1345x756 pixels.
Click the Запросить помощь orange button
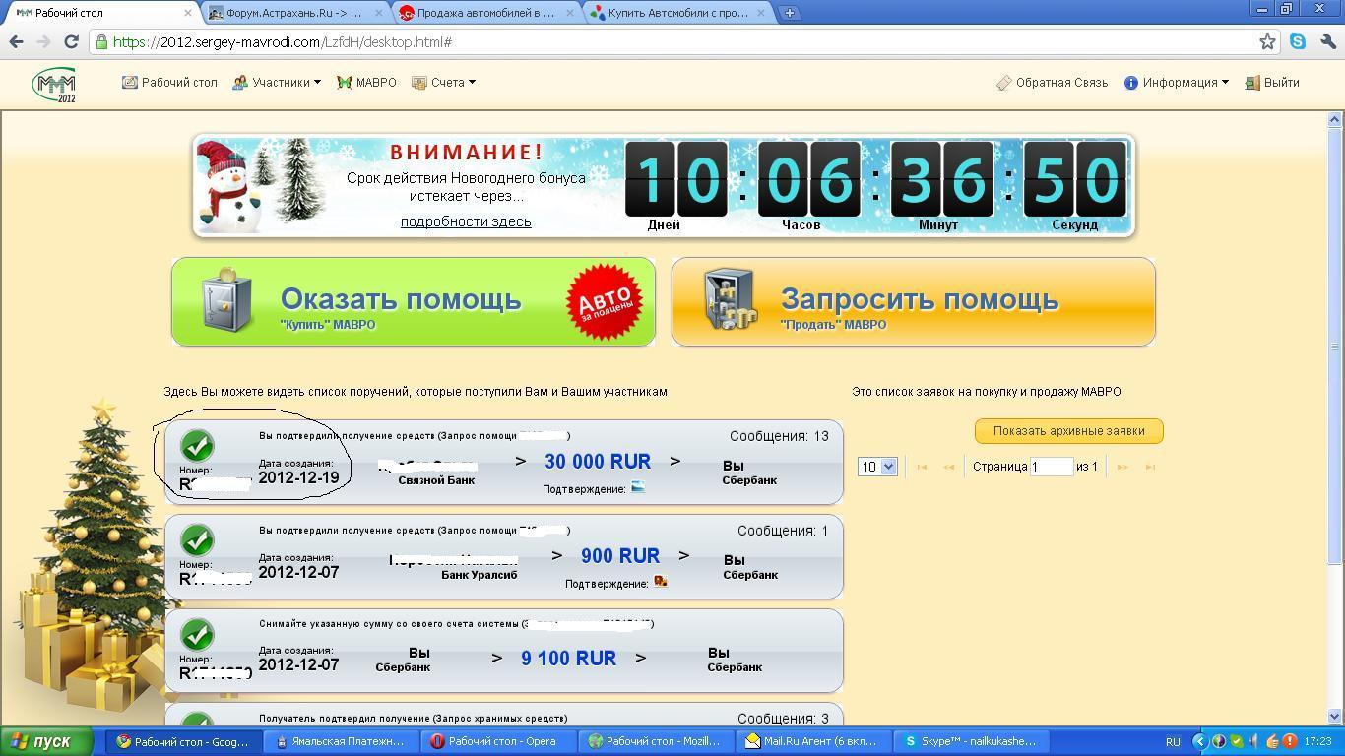pos(914,302)
